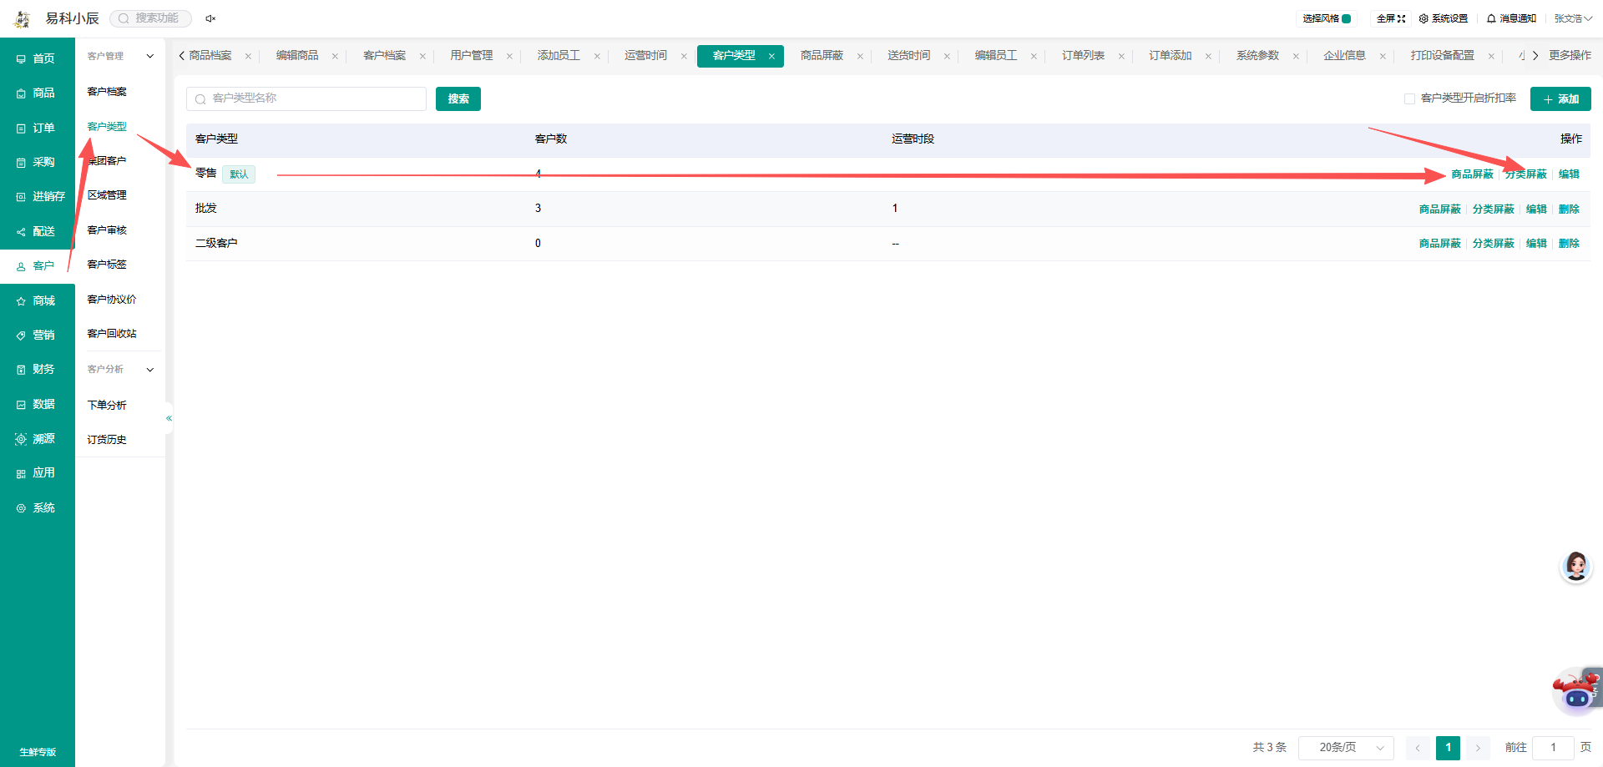Click the 添加 button
This screenshot has width=1603, height=767.
[1560, 98]
